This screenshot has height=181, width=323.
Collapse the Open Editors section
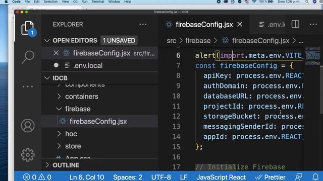tap(47, 41)
